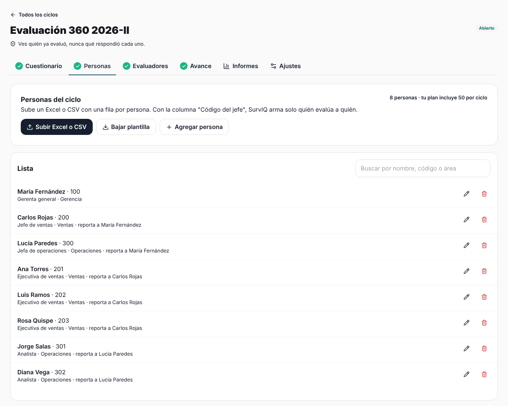Click the name Diana Vega
Image resolution: width=508 pixels, height=406 pixels.
[33, 372]
